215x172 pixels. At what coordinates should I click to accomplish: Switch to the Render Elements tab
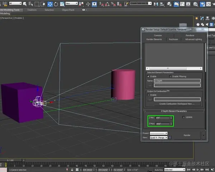click(154, 39)
